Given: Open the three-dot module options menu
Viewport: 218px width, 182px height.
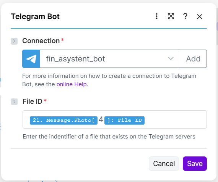Looking at the screenshot, I should pos(156,16).
